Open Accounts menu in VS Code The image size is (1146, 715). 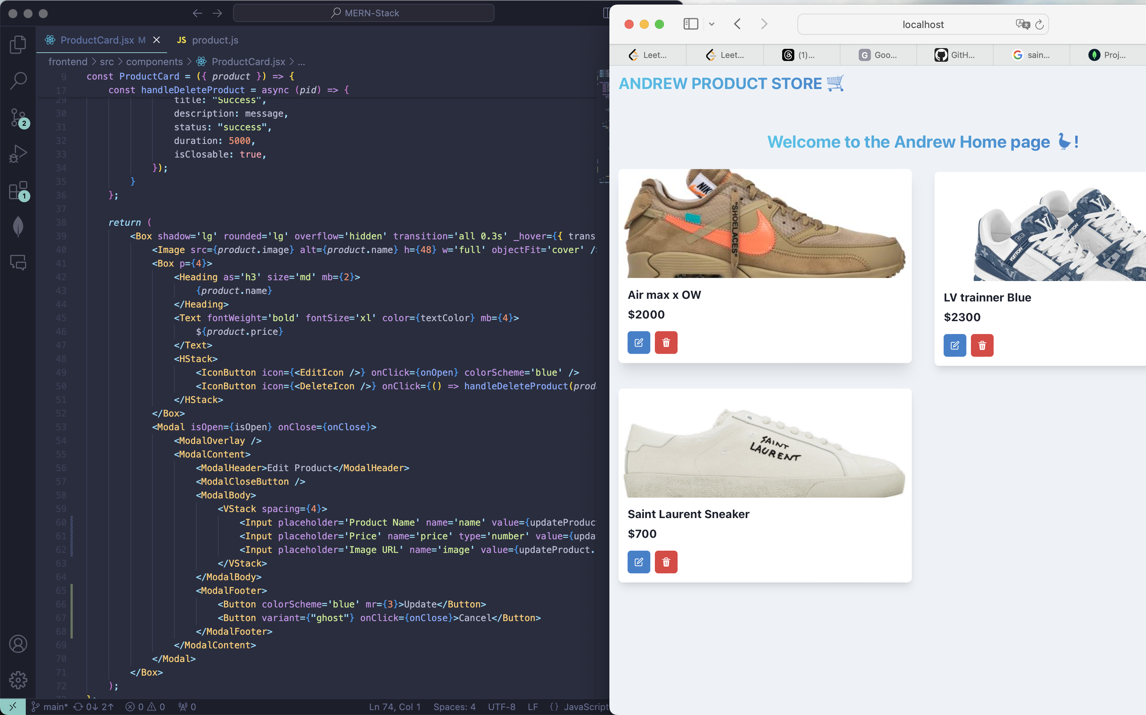coord(18,643)
